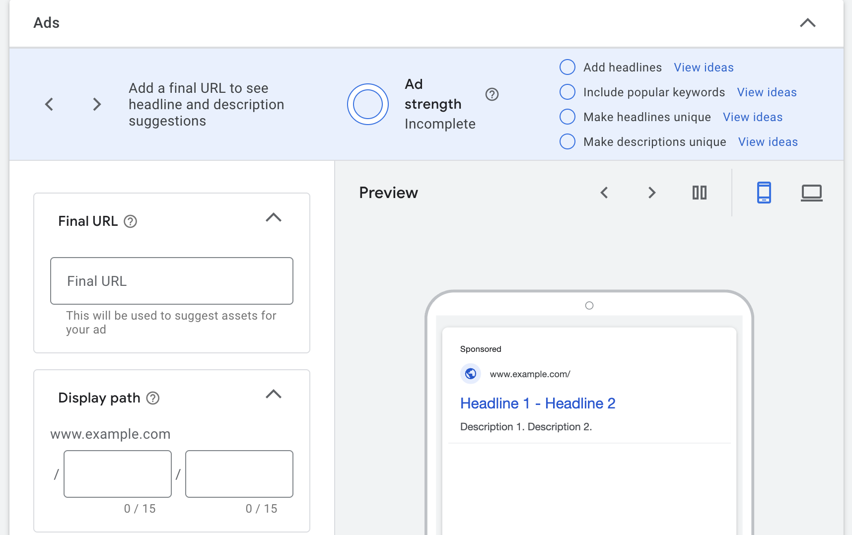
Task: Click www.example.com/ in the ad preview
Action: pyautogui.click(x=530, y=374)
